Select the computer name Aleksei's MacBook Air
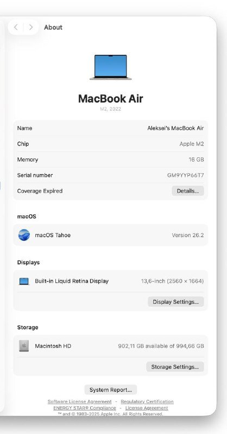The image size is (227, 434). [175, 128]
